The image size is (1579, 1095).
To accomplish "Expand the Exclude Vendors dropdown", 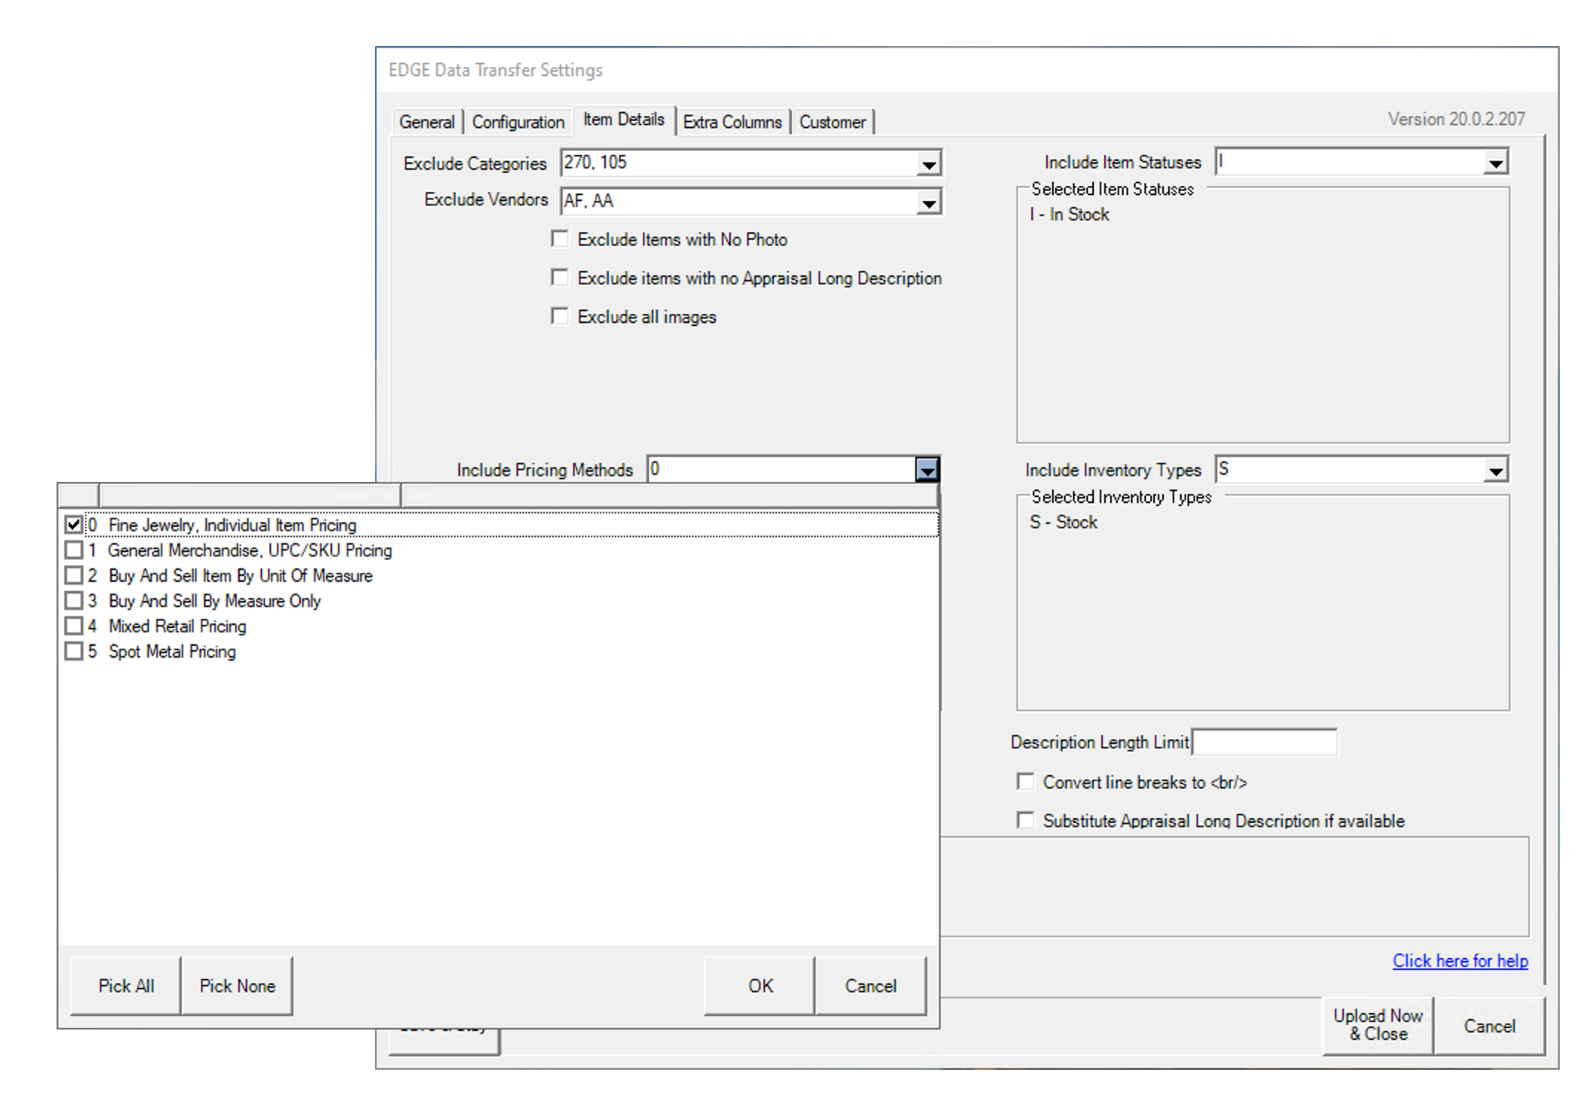I will click(928, 202).
